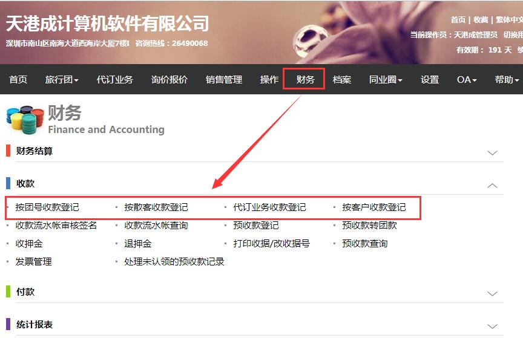This screenshot has height=338, width=523.
Task: Open the 帮助 dropdown menu
Action: (507, 80)
